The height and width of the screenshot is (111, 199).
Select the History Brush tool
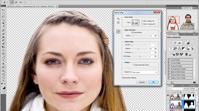tap(3, 40)
